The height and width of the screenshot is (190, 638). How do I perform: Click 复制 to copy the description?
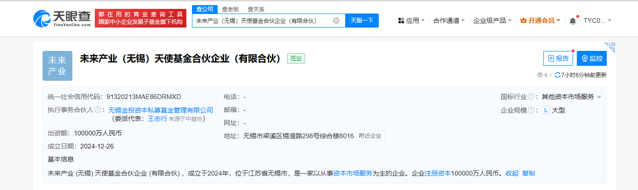tap(529, 173)
